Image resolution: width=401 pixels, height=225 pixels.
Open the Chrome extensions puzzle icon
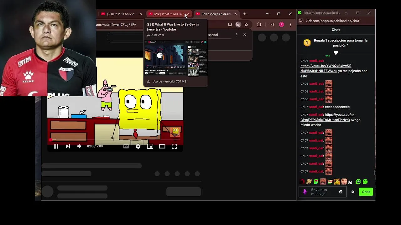(x=259, y=24)
